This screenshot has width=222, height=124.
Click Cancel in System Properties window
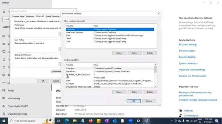[x=56, y=81]
